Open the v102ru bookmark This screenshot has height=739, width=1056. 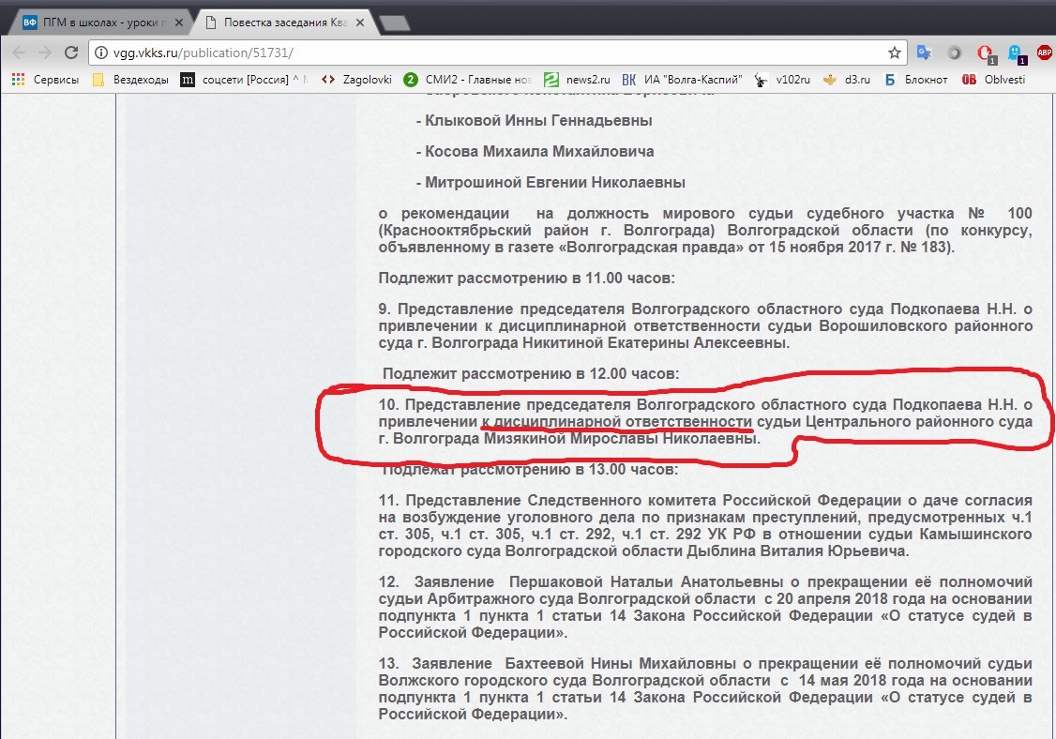click(782, 80)
